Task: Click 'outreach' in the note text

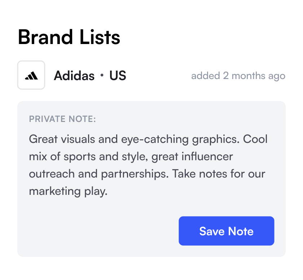Action: pos(52,174)
